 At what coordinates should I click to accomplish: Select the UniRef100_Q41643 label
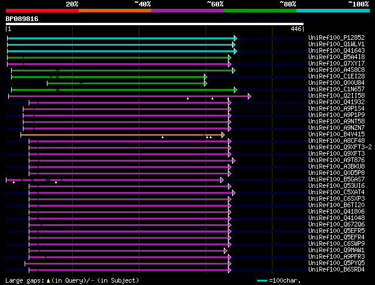[x=336, y=51]
